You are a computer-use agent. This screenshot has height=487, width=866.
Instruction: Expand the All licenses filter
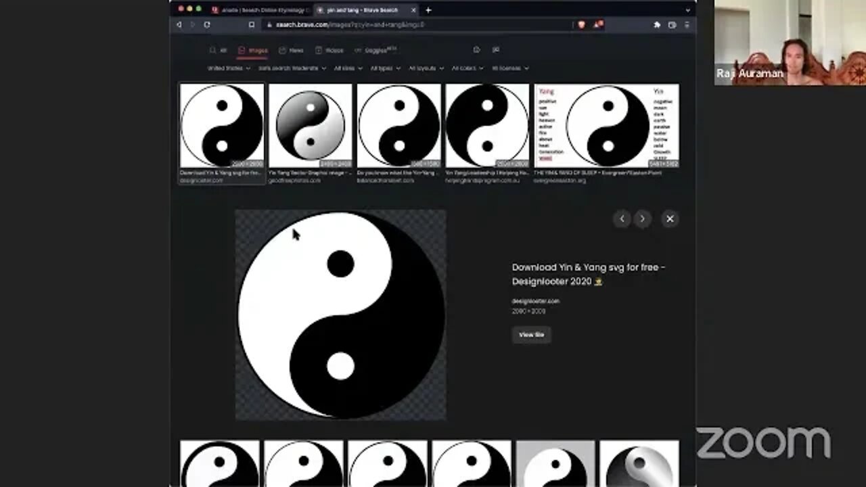coord(510,68)
